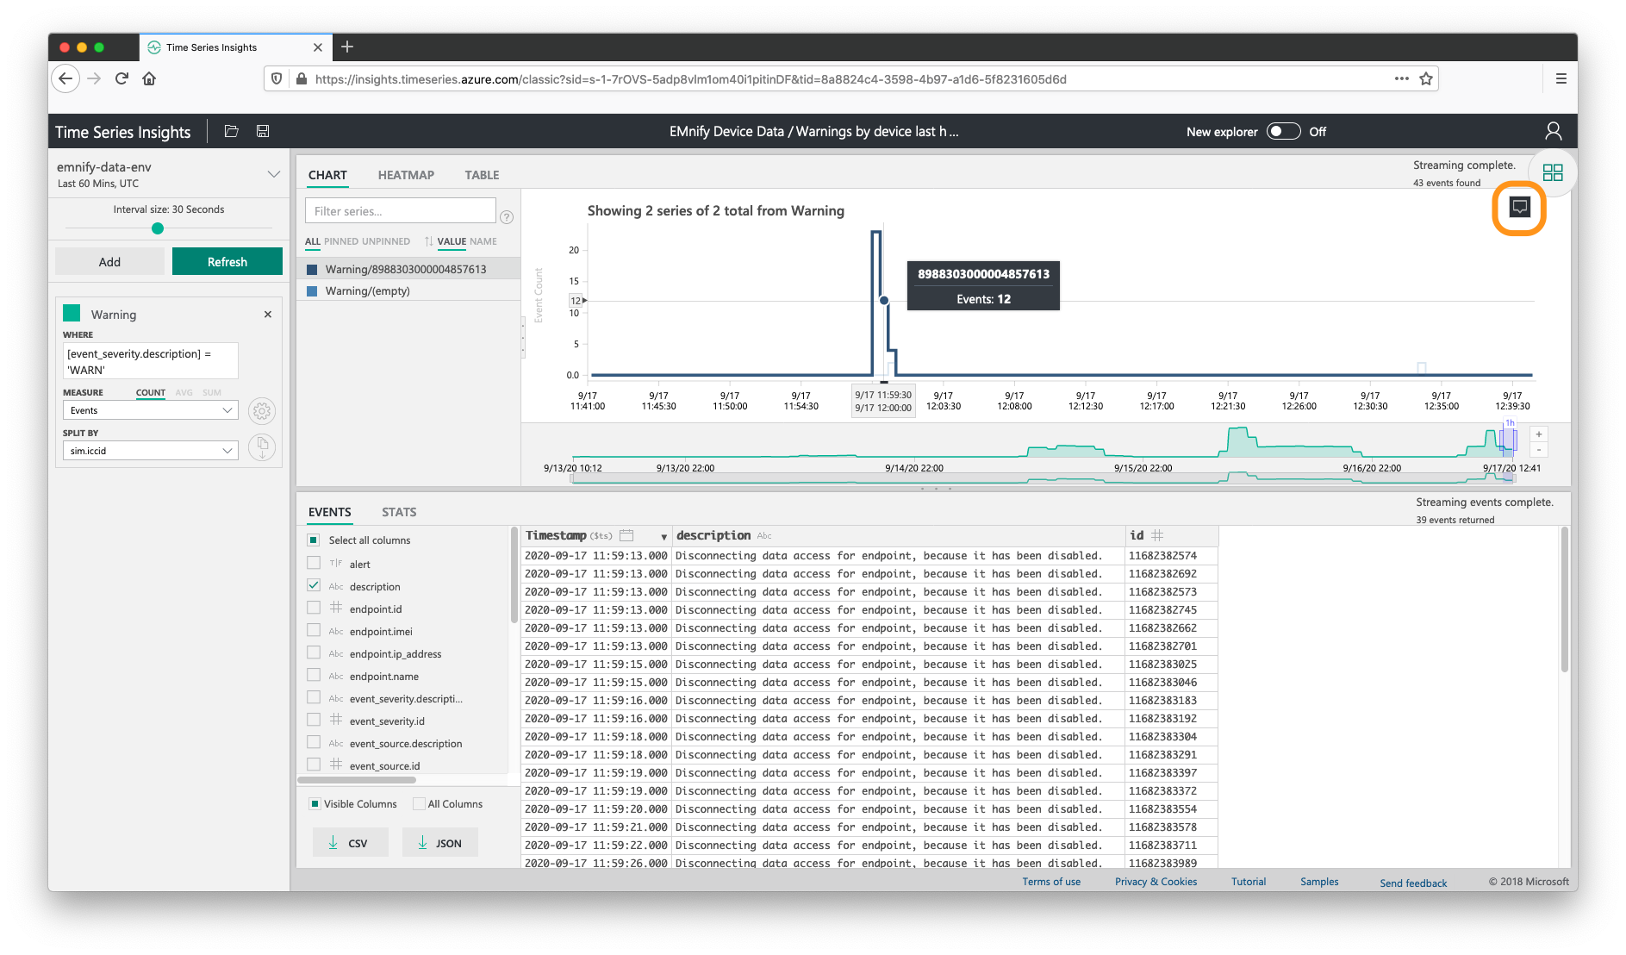Click the WHERE clause text box
Screen dimensions: 1626x955
(x=151, y=361)
